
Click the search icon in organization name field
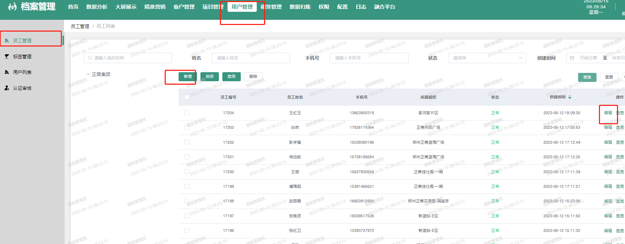(x=90, y=58)
